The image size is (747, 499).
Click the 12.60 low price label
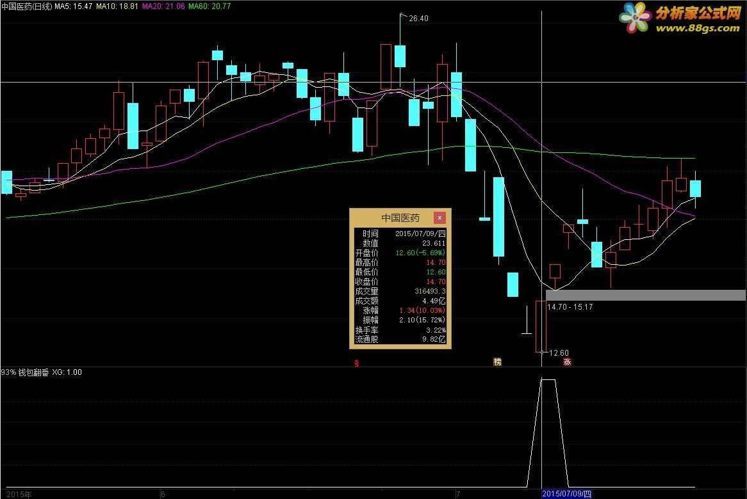coord(559,353)
